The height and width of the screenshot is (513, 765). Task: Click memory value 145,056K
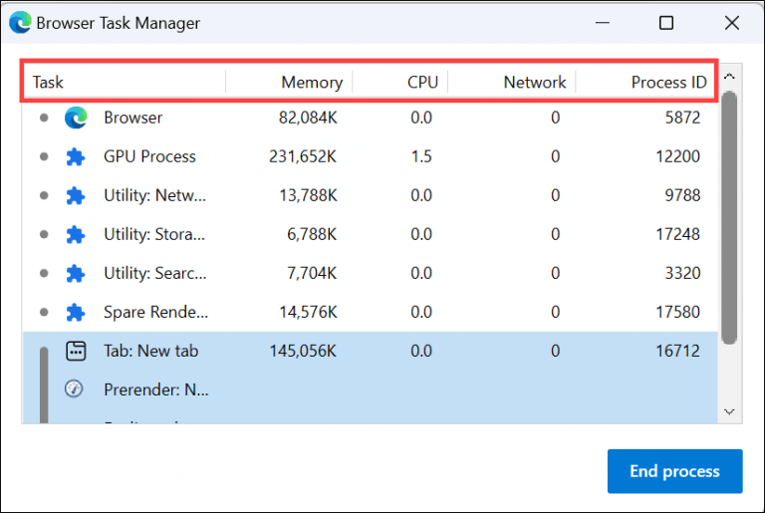coord(303,351)
